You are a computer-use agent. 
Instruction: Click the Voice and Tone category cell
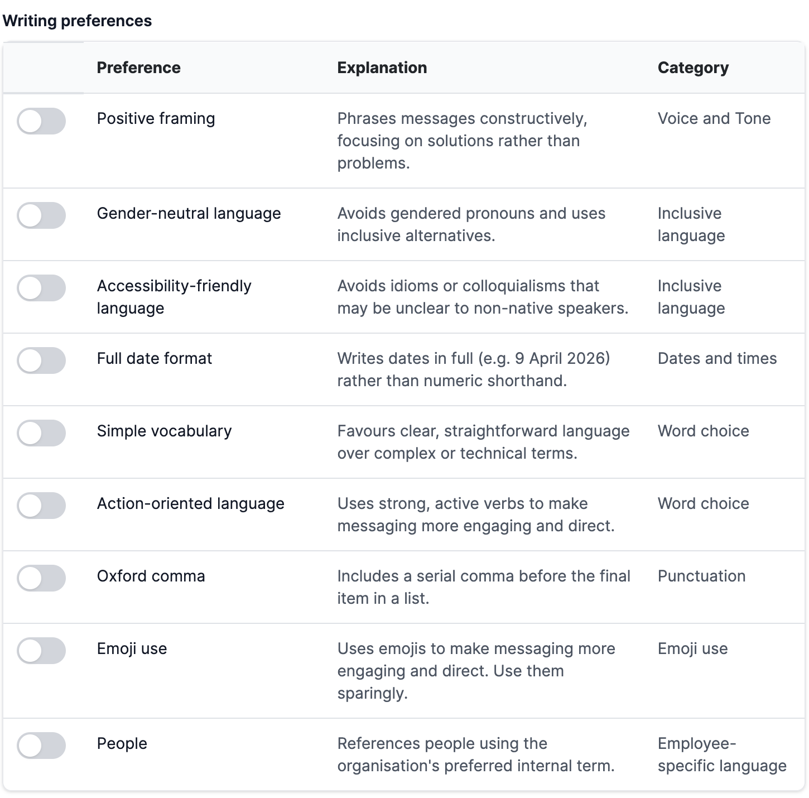pyautogui.click(x=714, y=118)
